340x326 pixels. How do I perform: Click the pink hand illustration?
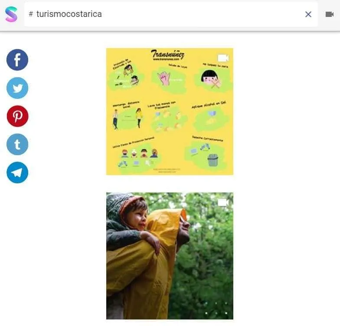tap(165, 78)
